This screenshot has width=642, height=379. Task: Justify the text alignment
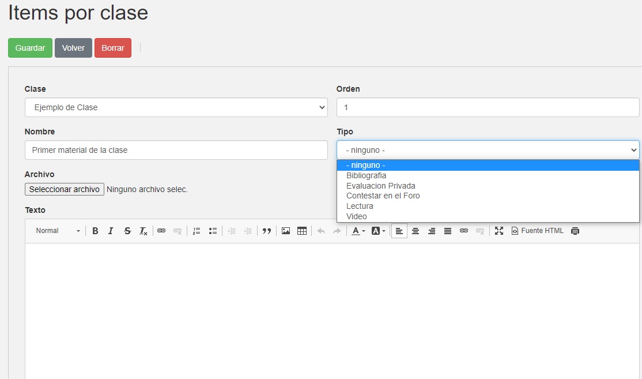[448, 231]
